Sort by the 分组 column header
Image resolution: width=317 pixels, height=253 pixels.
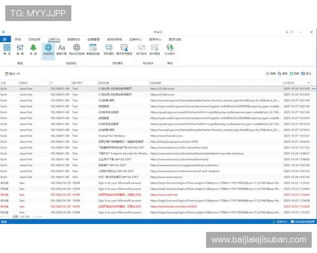(x=9, y=83)
